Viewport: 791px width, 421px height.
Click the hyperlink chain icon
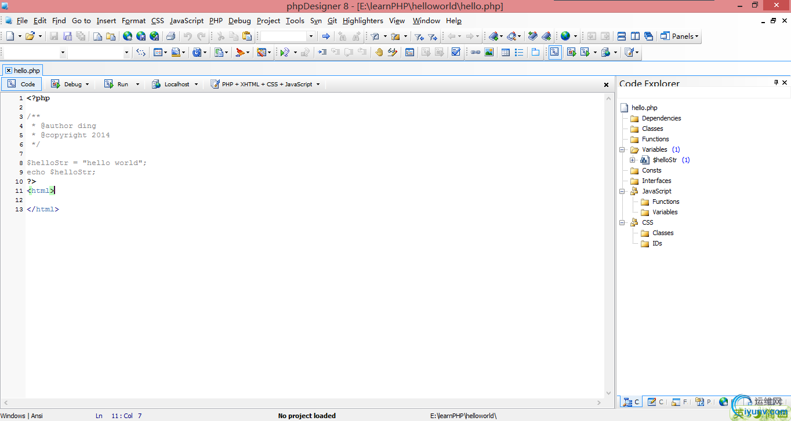pos(475,52)
